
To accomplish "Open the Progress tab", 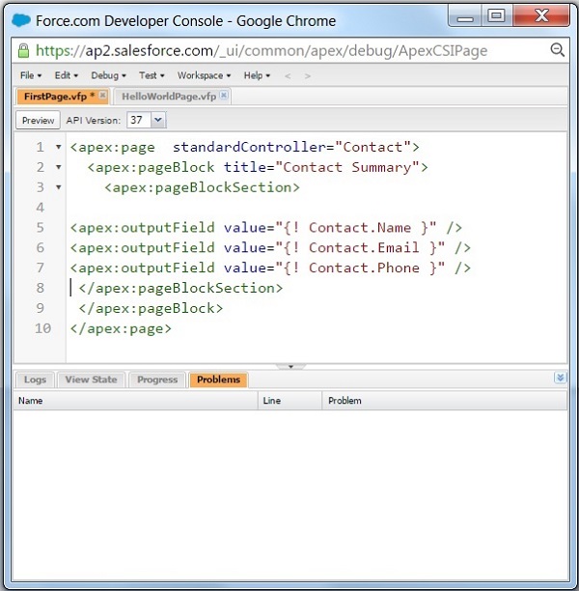I will [x=157, y=380].
